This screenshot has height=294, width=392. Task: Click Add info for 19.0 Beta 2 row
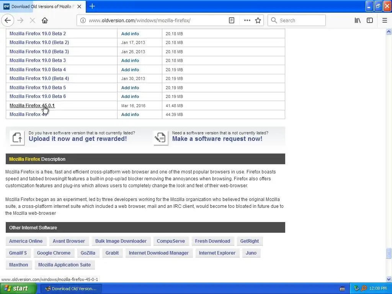click(130, 34)
